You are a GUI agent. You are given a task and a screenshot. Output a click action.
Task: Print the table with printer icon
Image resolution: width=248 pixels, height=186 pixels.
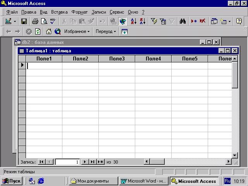[35, 21]
